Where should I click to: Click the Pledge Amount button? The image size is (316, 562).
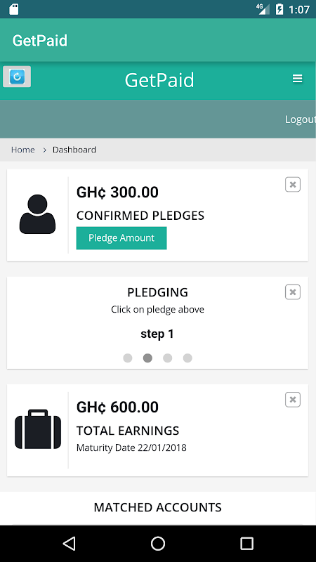click(121, 238)
